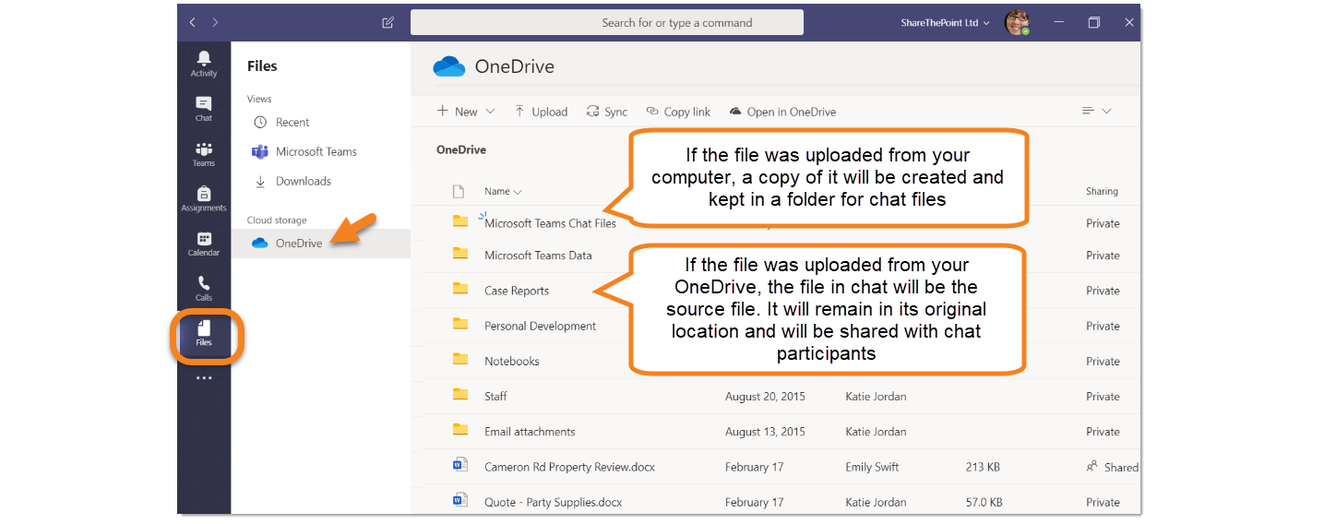Open Assignments in the left rail

[204, 199]
